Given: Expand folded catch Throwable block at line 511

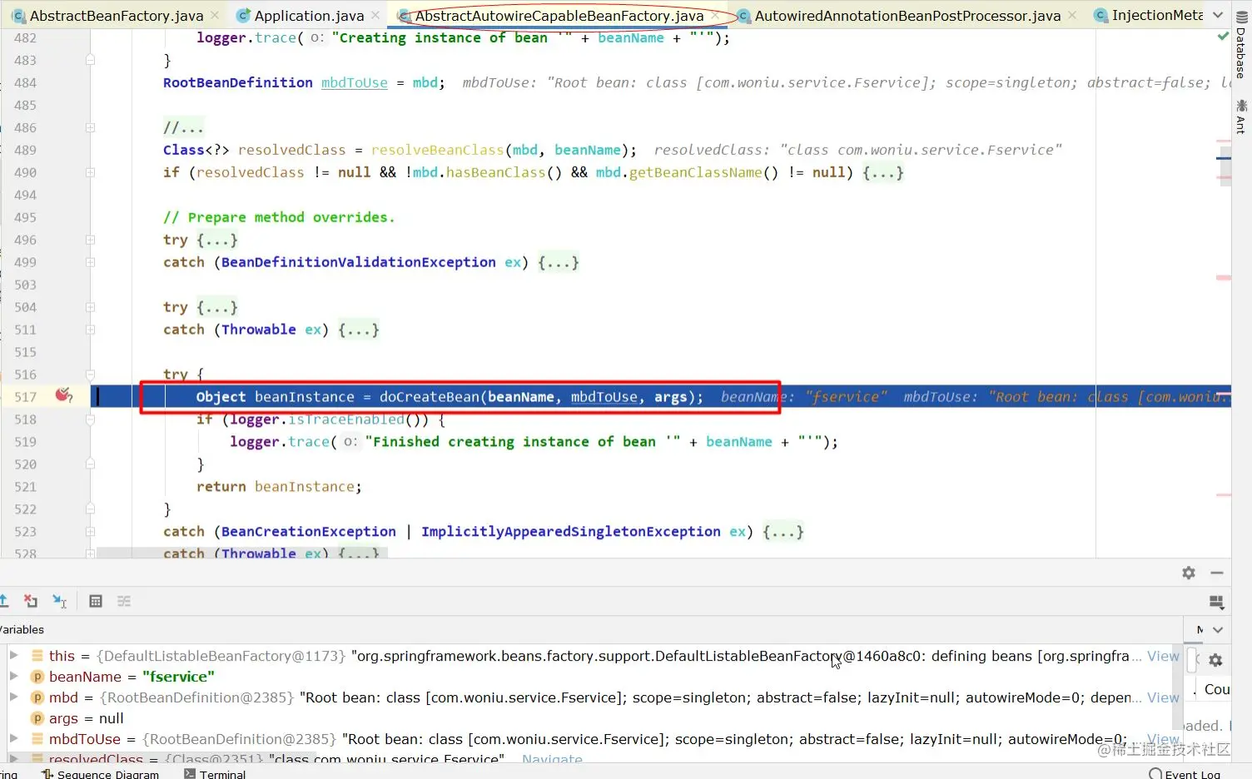Looking at the screenshot, I should (x=90, y=330).
